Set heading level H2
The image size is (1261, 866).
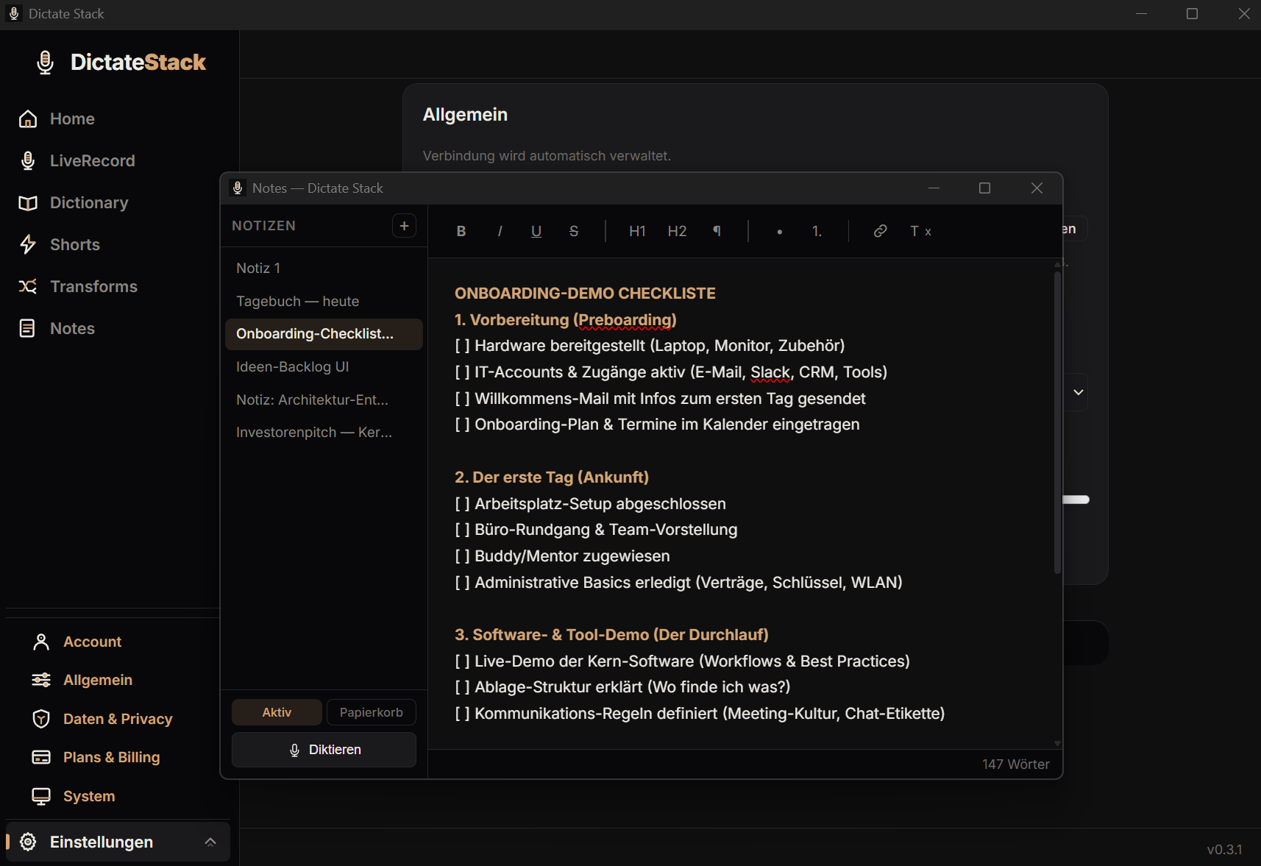pyautogui.click(x=677, y=231)
